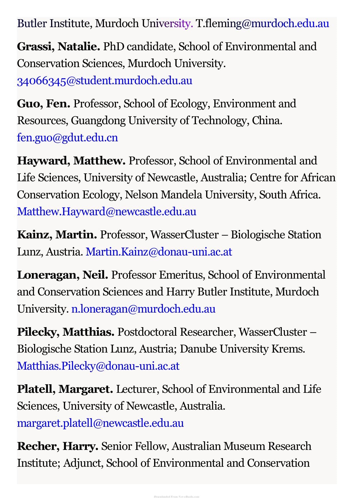Screen dimensions: 354x501
Task: Click the bold name Recher, Harry
Action: pyautogui.click(x=58, y=446)
